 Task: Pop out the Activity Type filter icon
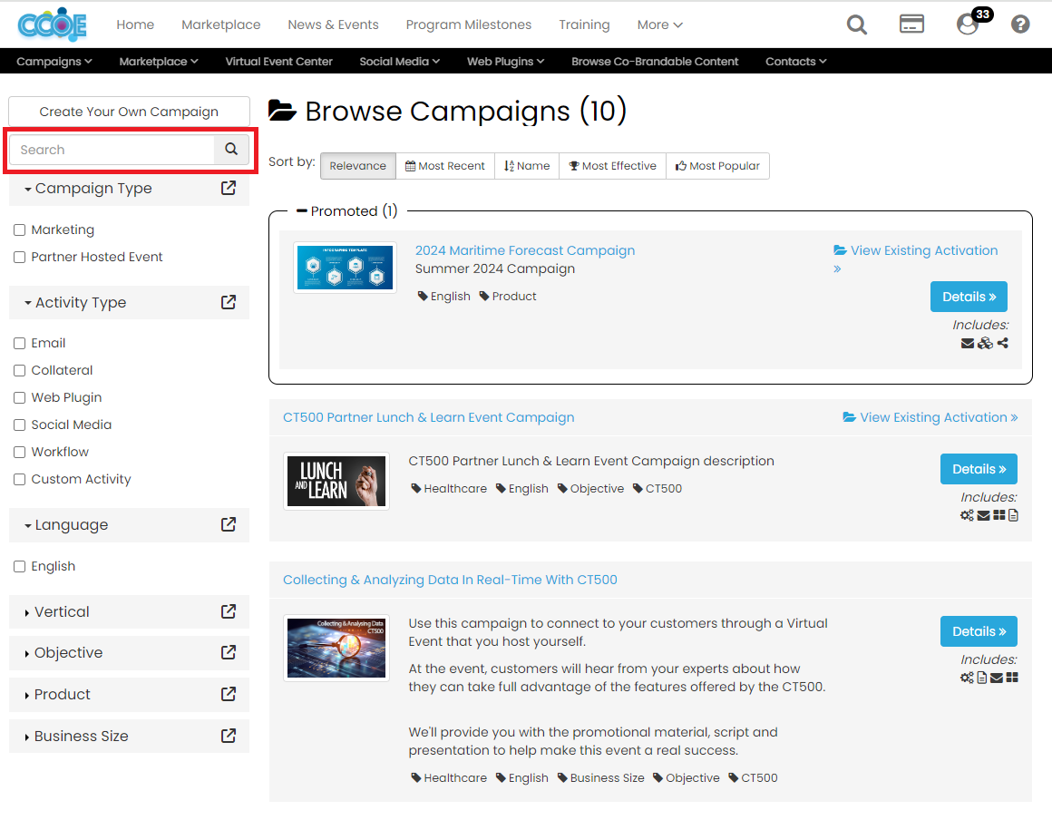tap(229, 302)
